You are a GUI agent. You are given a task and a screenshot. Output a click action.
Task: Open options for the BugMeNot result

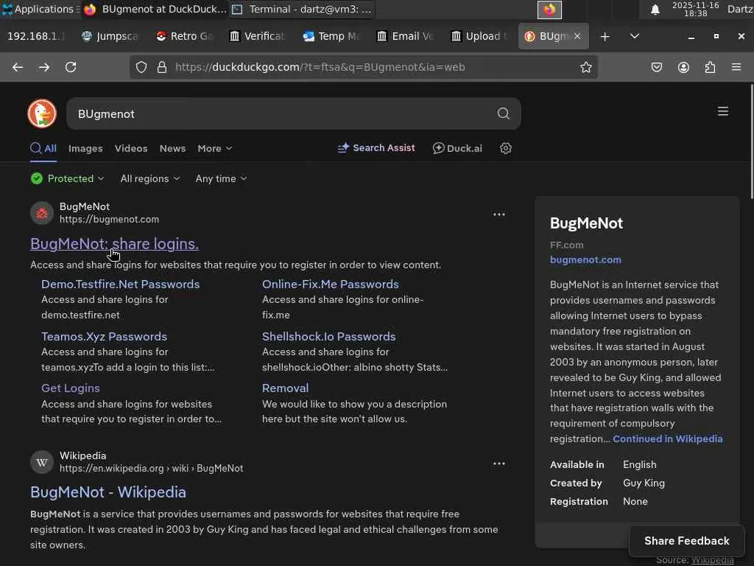(499, 214)
